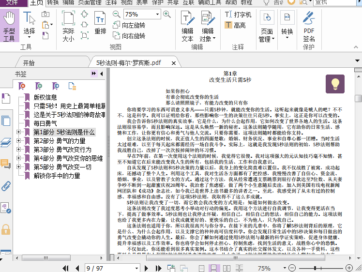Open the 75% zoom dropdown in ribbon
The height and width of the screenshot is (272, 362).
coord(155,15)
